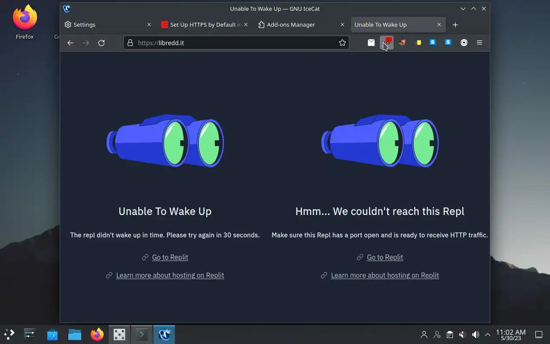Screen dimensions: 550x344
Task: Click the user account tray icon
Action: 424,335
